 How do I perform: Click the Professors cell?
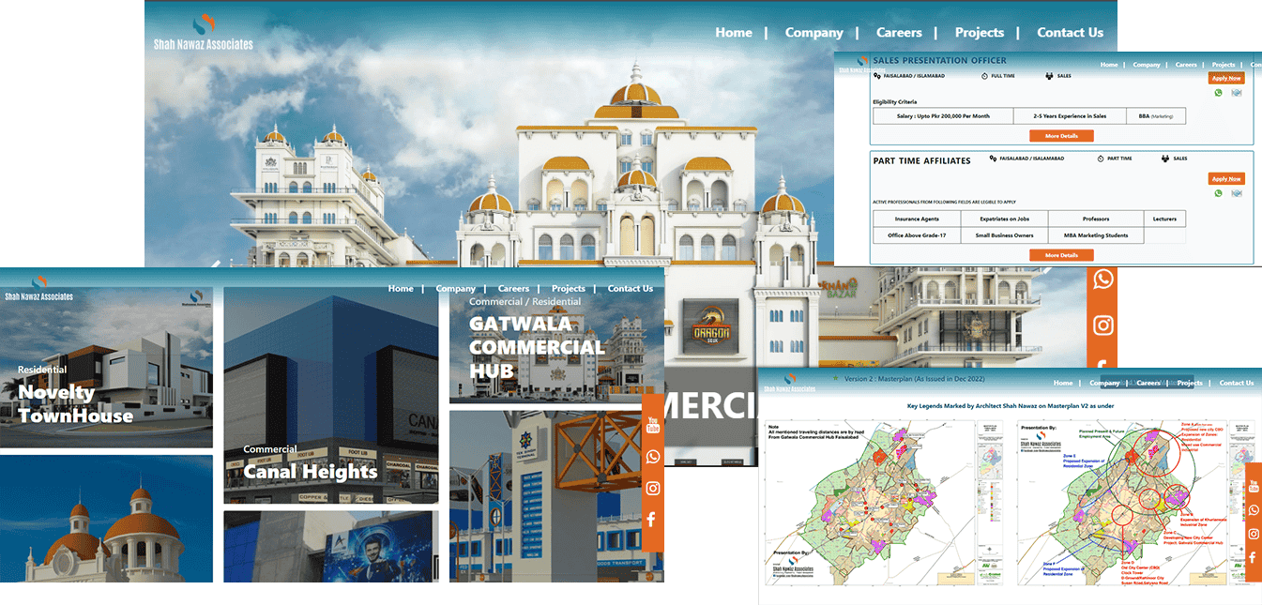(x=1095, y=219)
